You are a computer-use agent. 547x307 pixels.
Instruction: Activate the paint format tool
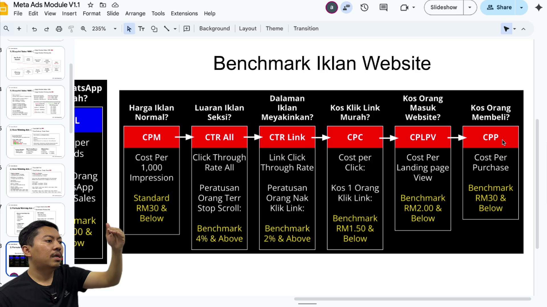[x=71, y=29]
